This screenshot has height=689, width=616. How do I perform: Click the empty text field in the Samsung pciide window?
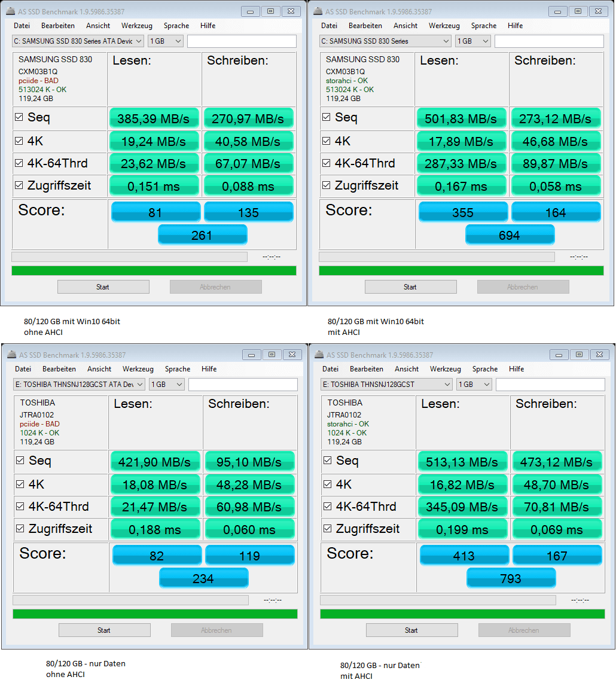[242, 41]
